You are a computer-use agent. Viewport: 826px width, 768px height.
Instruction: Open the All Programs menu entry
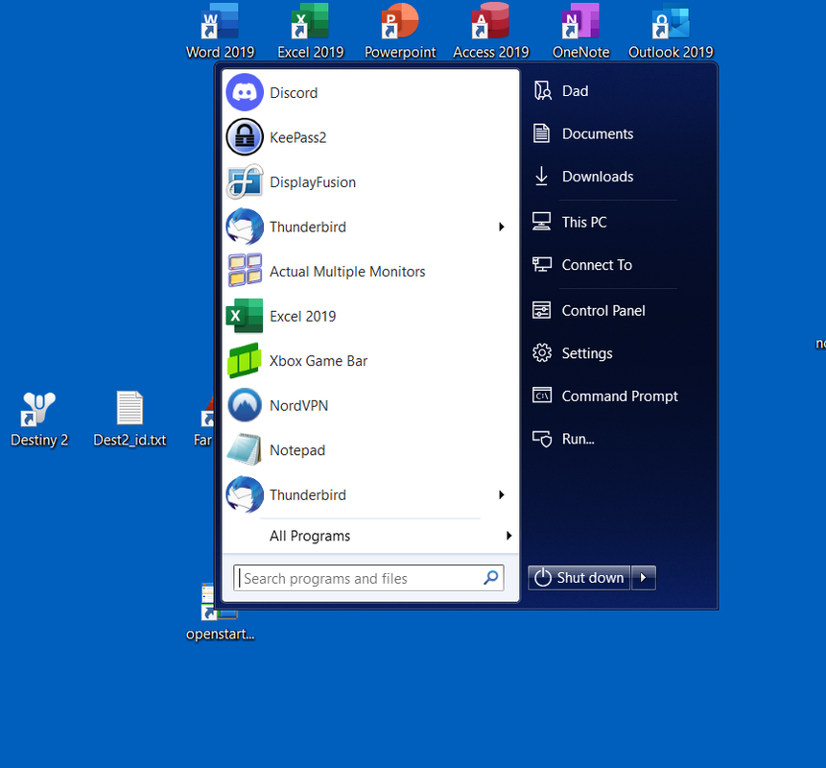pyautogui.click(x=371, y=536)
